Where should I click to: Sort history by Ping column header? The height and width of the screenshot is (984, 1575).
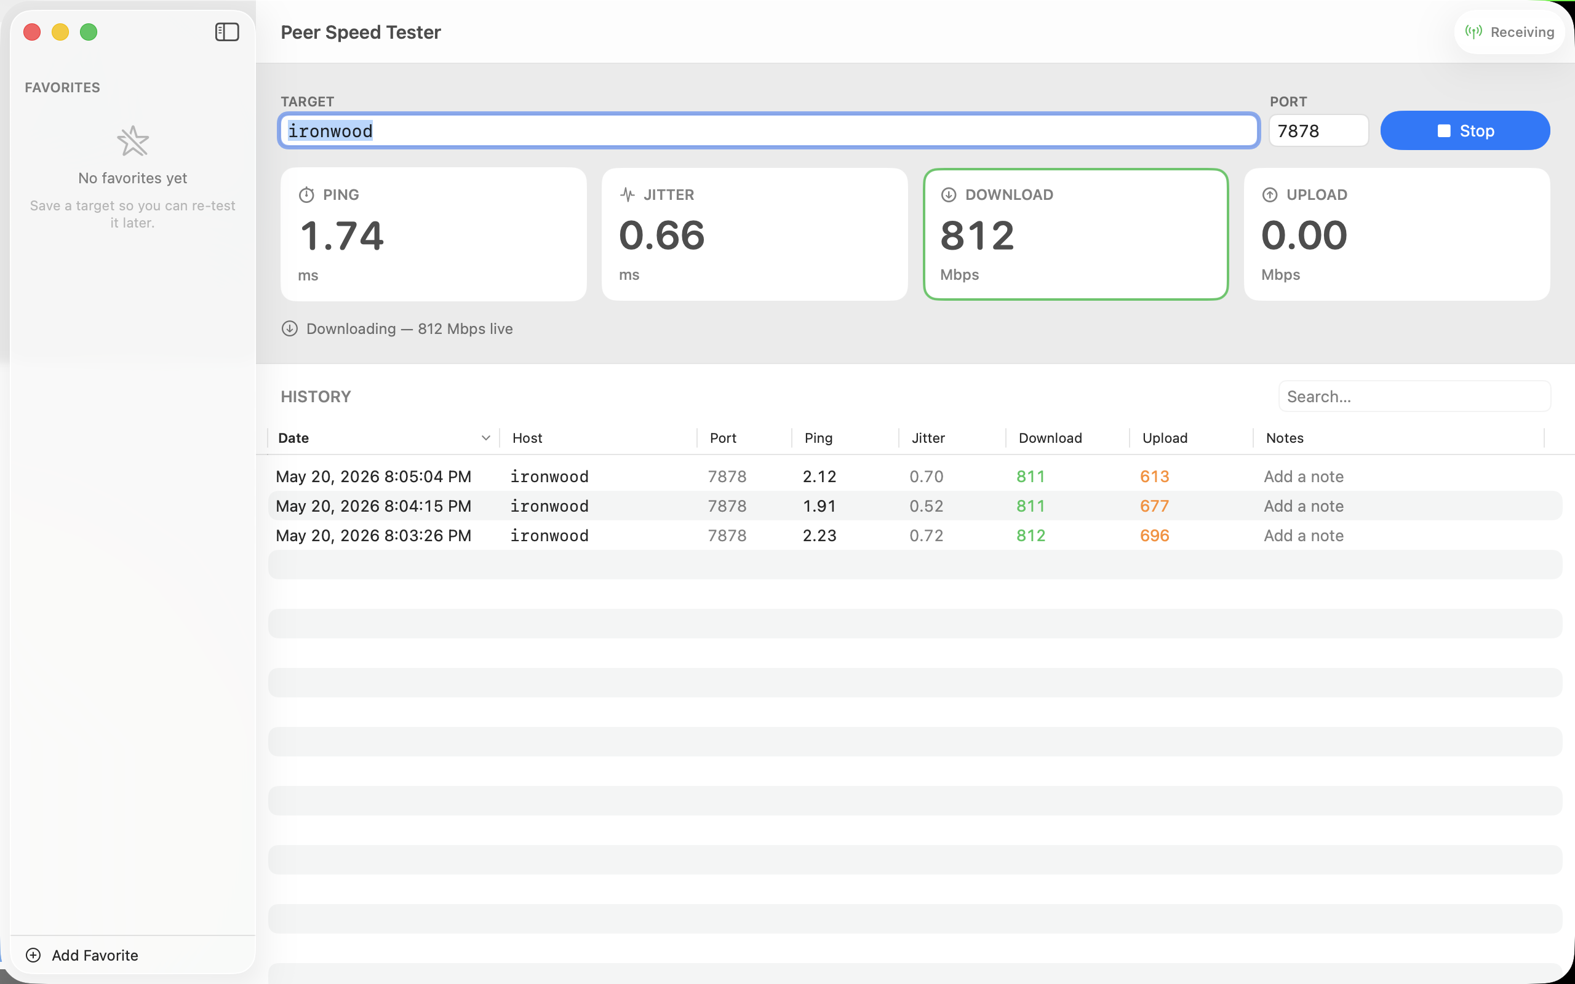coord(845,438)
